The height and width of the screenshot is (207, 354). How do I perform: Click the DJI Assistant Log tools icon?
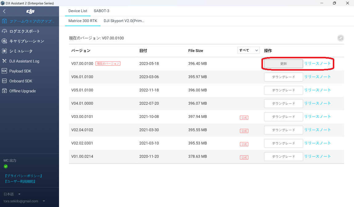(4, 61)
